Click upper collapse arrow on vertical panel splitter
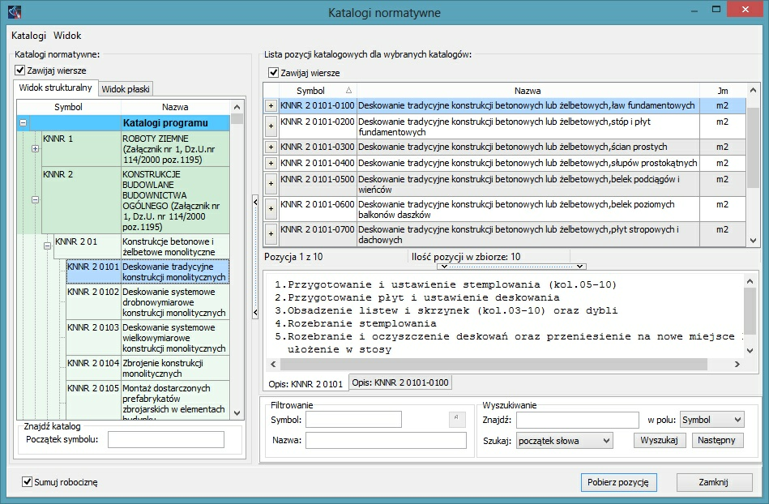This screenshot has width=769, height=504. click(255, 202)
